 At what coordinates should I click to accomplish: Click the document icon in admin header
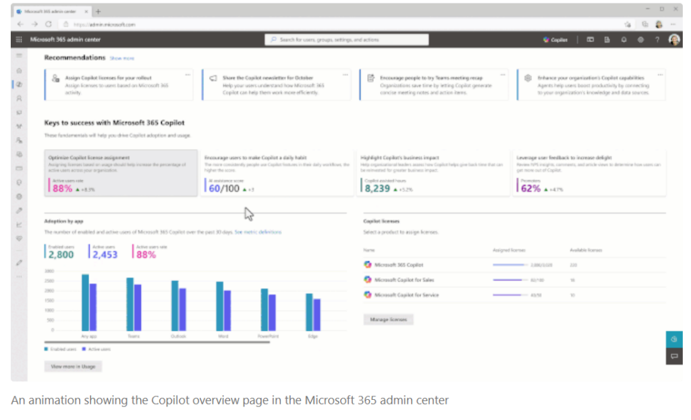[x=607, y=40]
